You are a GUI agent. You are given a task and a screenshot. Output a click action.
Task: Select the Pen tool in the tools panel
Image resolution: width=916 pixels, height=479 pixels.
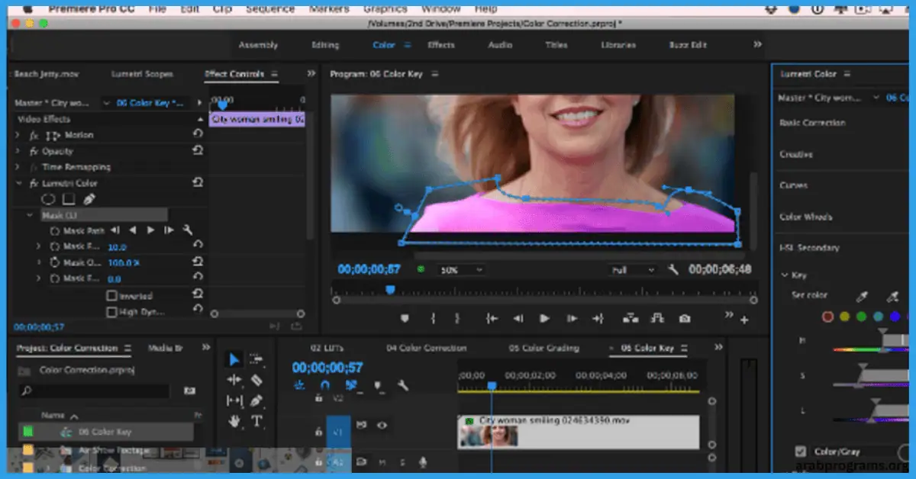256,400
